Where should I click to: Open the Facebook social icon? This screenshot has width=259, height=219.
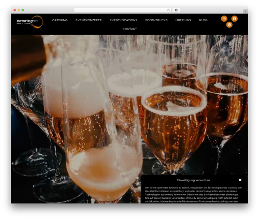coord(235,19)
